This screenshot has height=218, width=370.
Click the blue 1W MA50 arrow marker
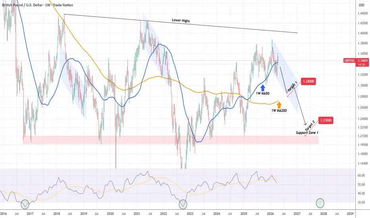[x=263, y=88]
